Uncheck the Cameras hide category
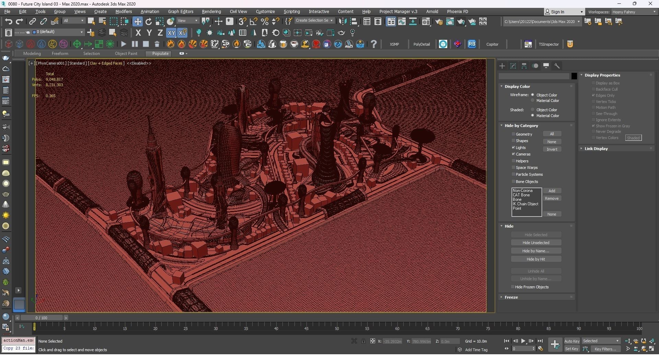Screen dimensions: 659x357 [x=513, y=154]
